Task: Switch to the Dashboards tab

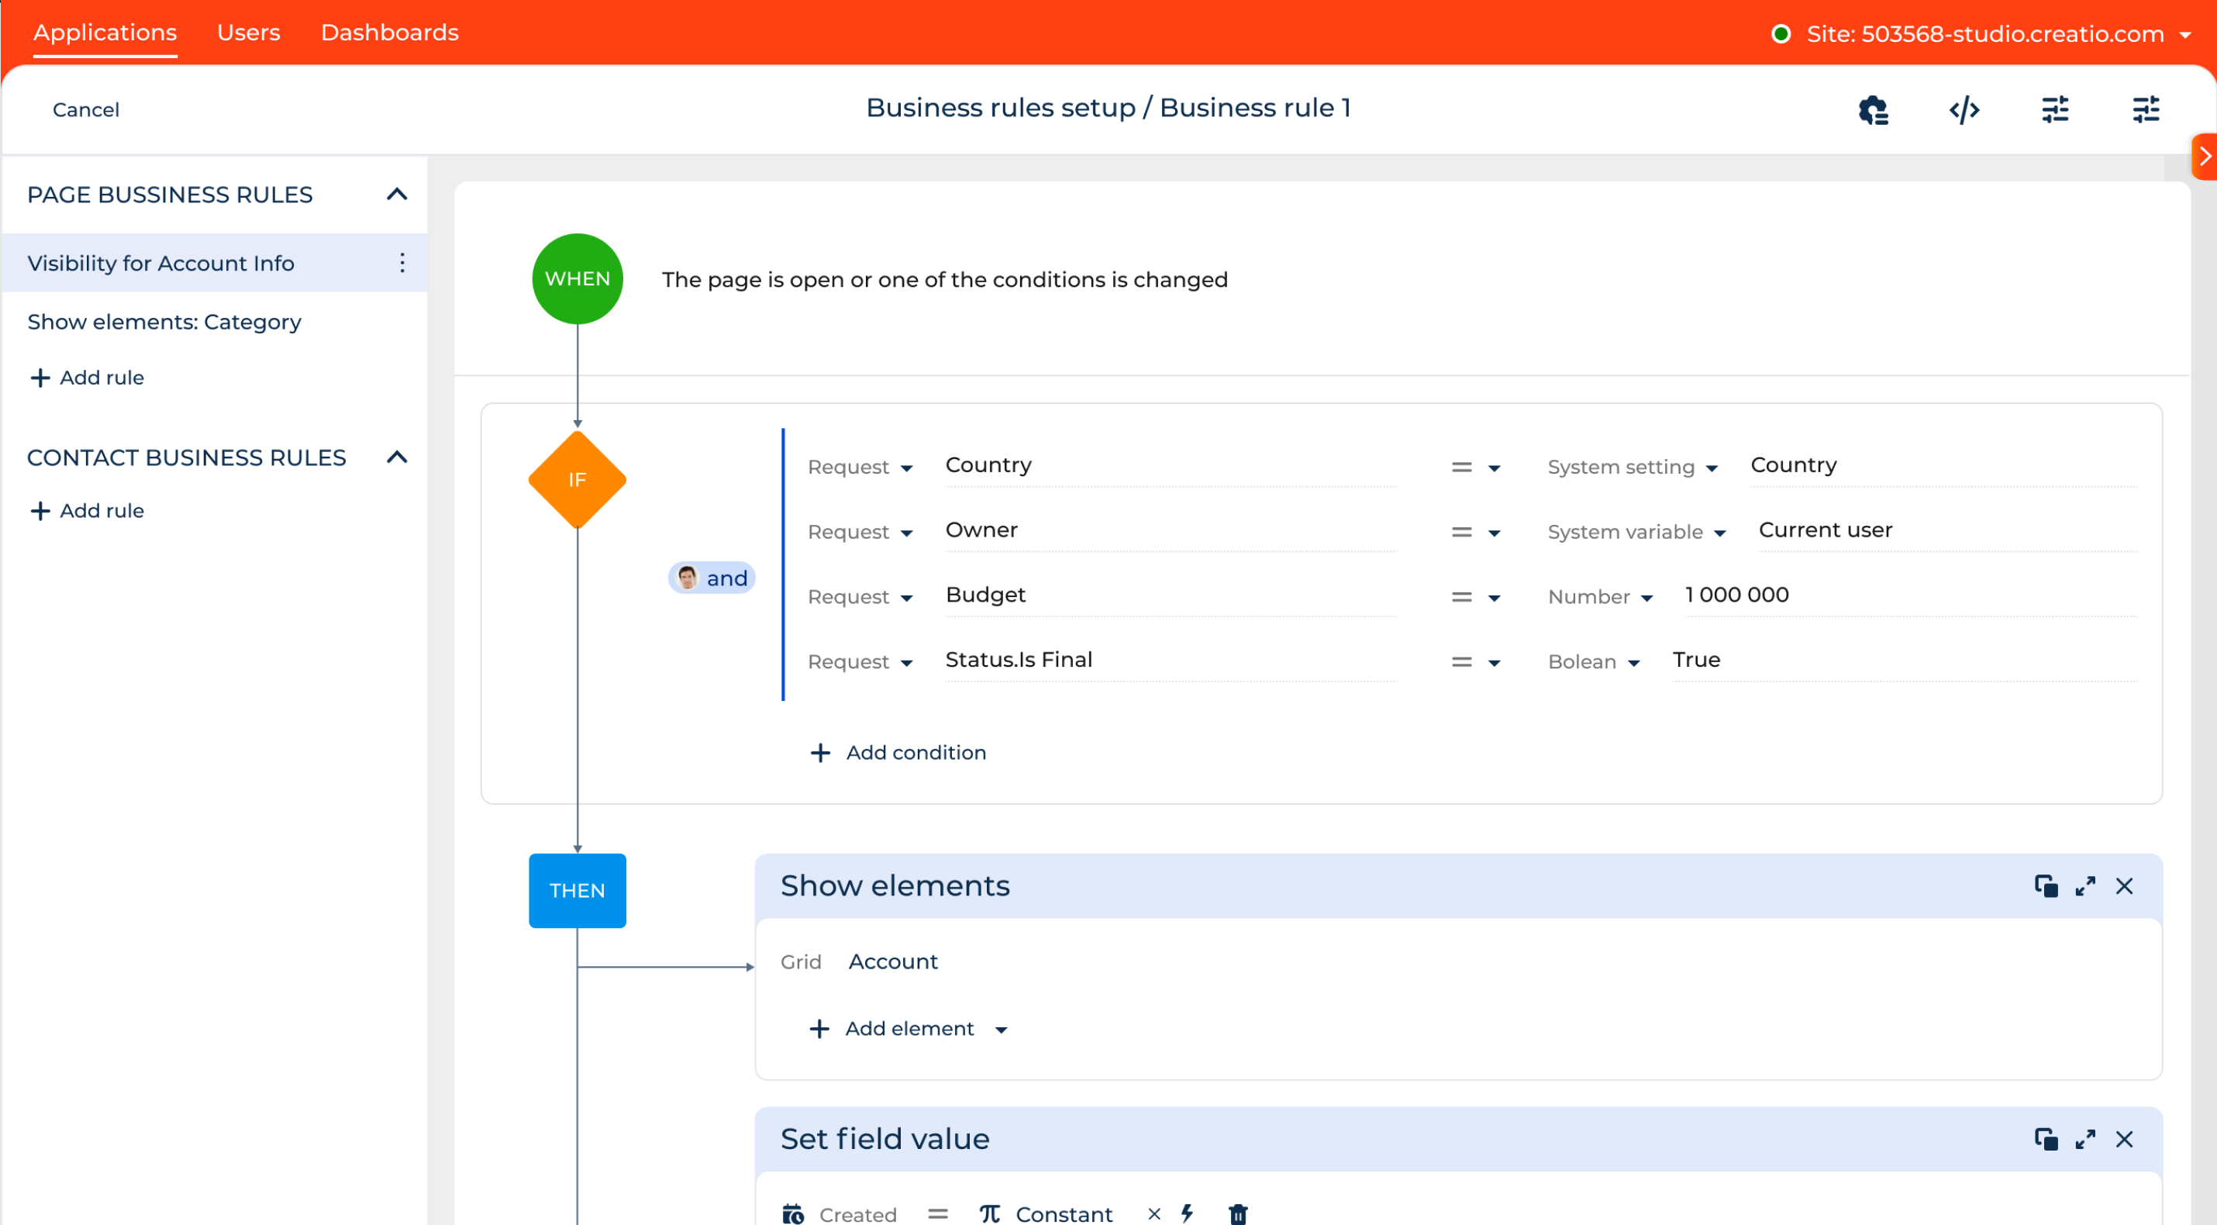Action: point(389,32)
